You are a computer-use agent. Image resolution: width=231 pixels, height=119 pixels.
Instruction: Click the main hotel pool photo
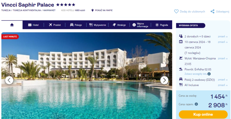coord(87,75)
